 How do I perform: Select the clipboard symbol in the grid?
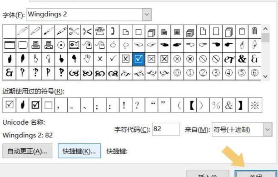(x=242, y=31)
